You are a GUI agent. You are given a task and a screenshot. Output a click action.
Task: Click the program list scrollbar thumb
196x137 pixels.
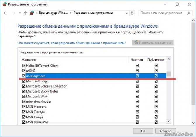[x=169, y=74]
